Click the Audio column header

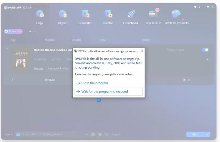(103, 40)
